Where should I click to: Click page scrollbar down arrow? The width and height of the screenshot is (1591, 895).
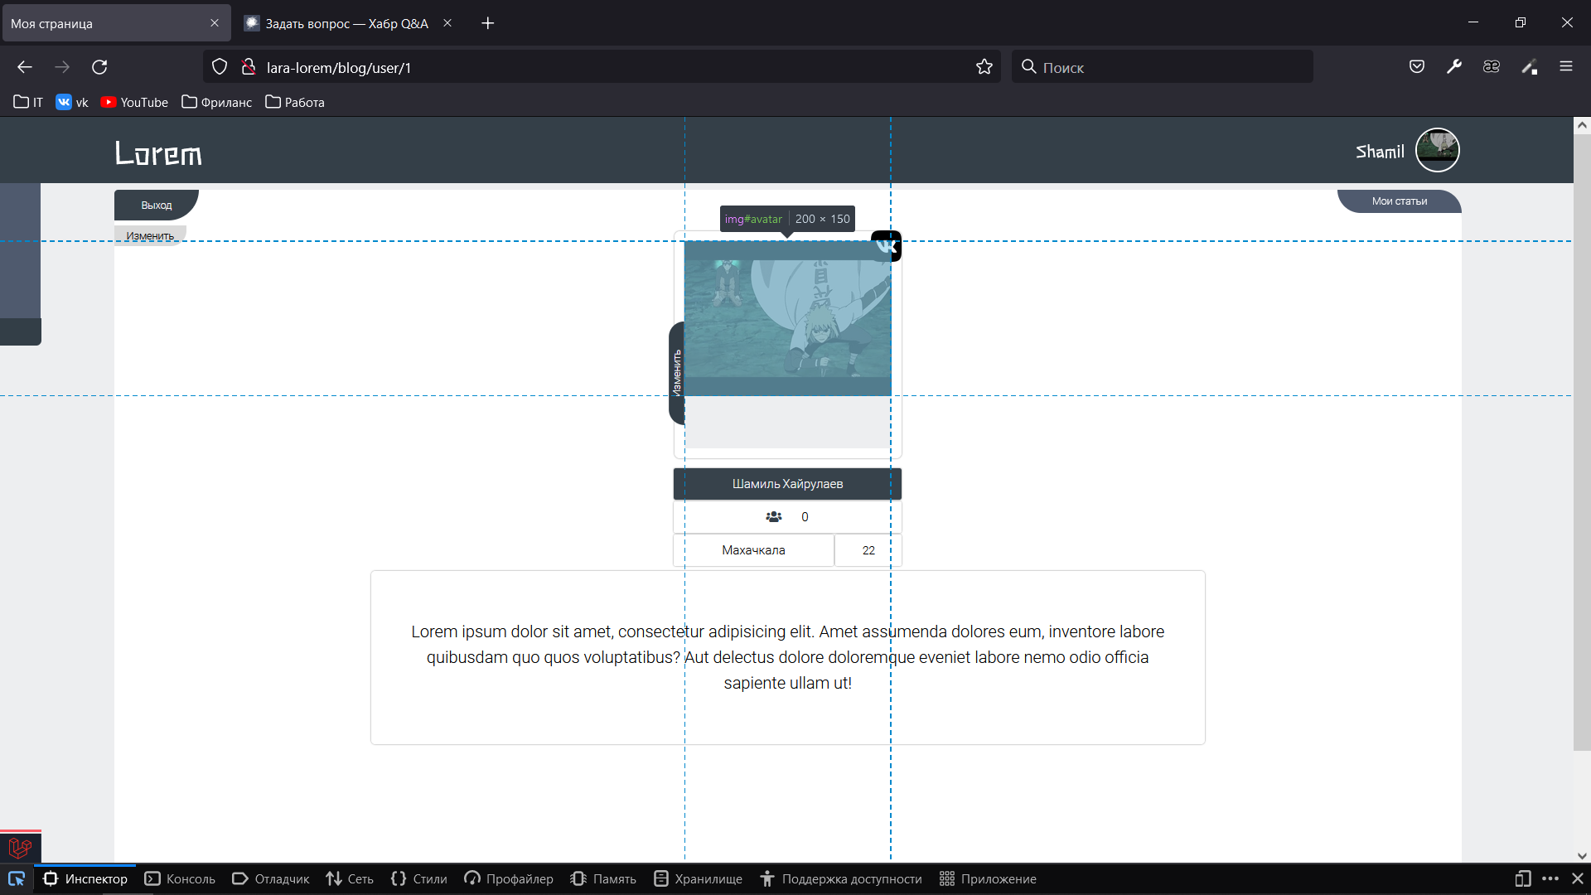(x=1582, y=856)
